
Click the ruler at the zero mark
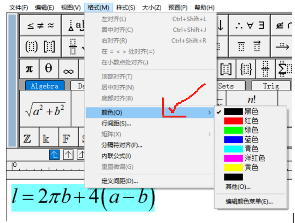(13, 166)
